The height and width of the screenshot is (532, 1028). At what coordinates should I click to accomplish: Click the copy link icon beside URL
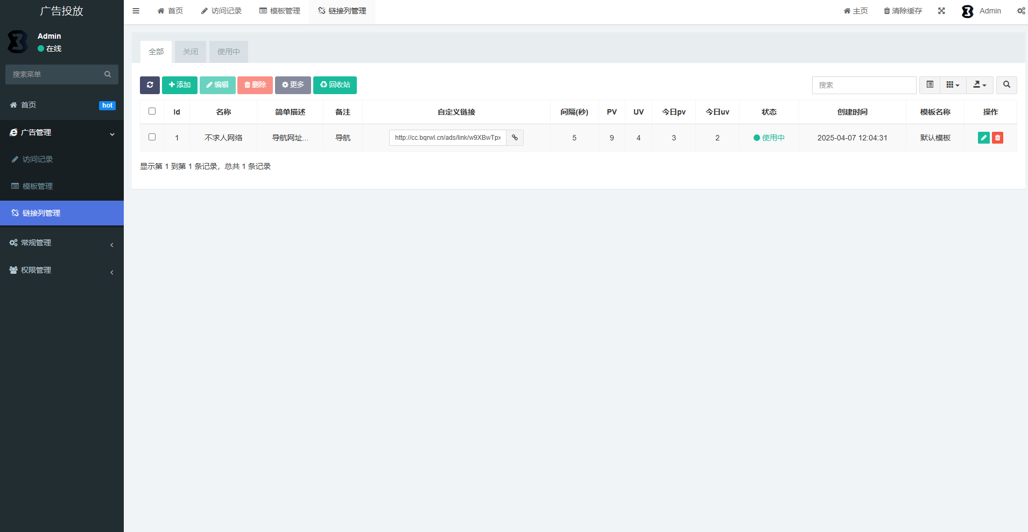click(x=515, y=138)
